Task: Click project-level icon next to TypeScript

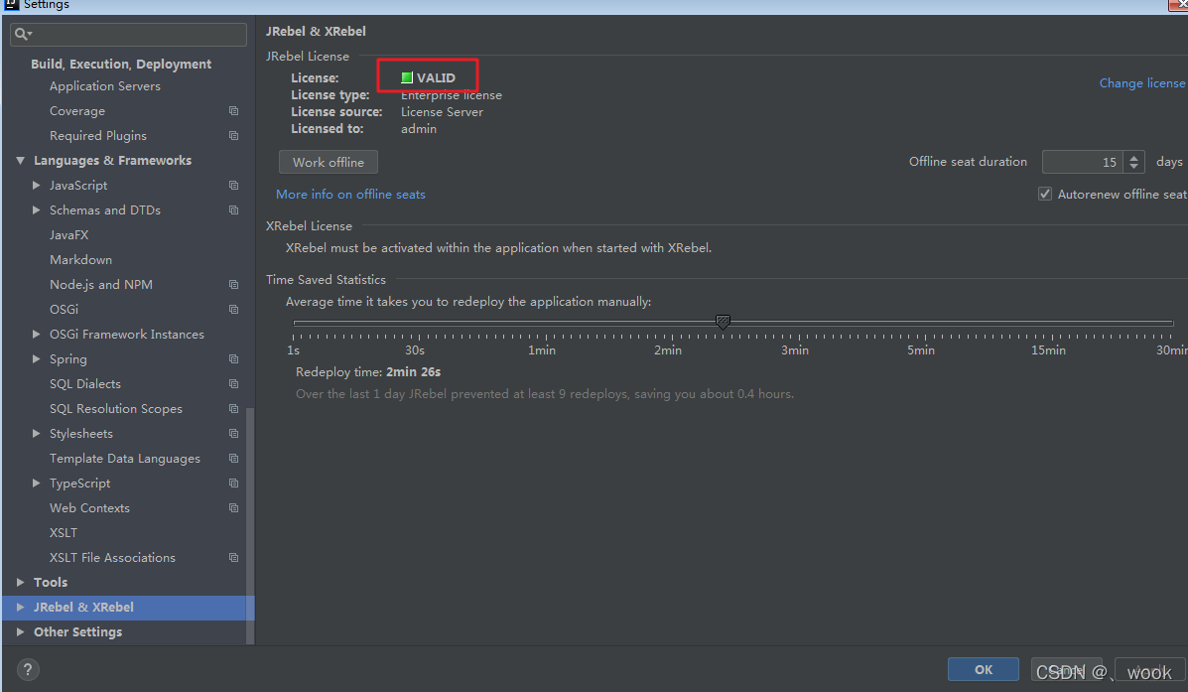Action: 233,483
